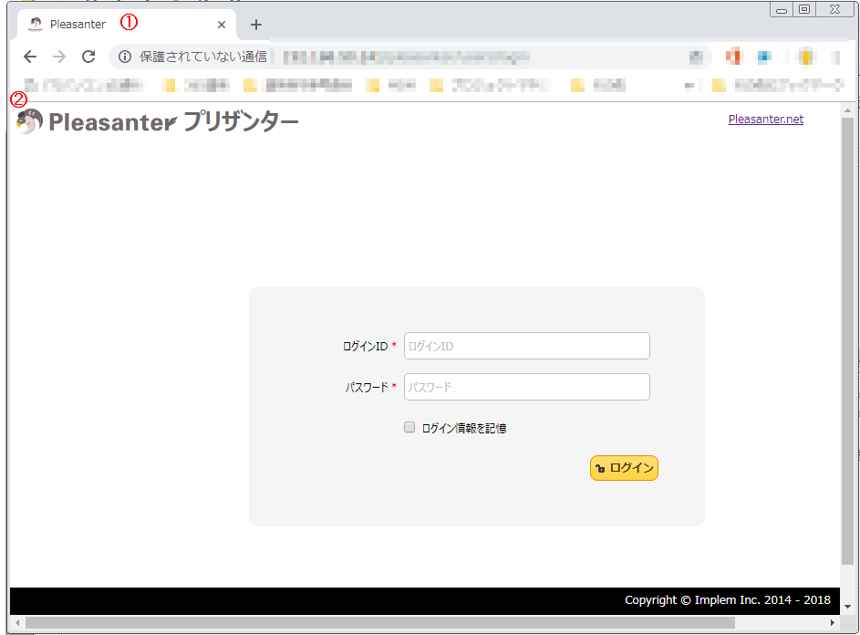Click the browser forward arrow
This screenshot has height=635, width=860.
pyautogui.click(x=59, y=57)
